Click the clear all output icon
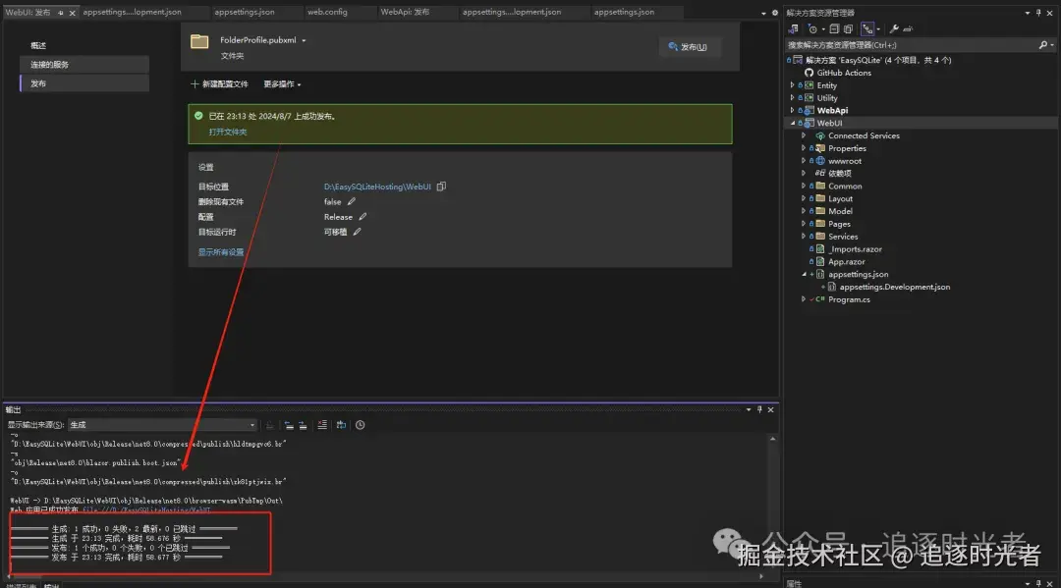Screen dimensions: 1061x588 [322, 425]
